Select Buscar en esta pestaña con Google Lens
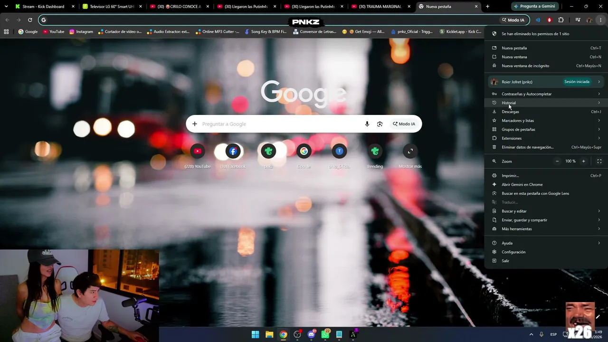608x342 pixels. 546,193
